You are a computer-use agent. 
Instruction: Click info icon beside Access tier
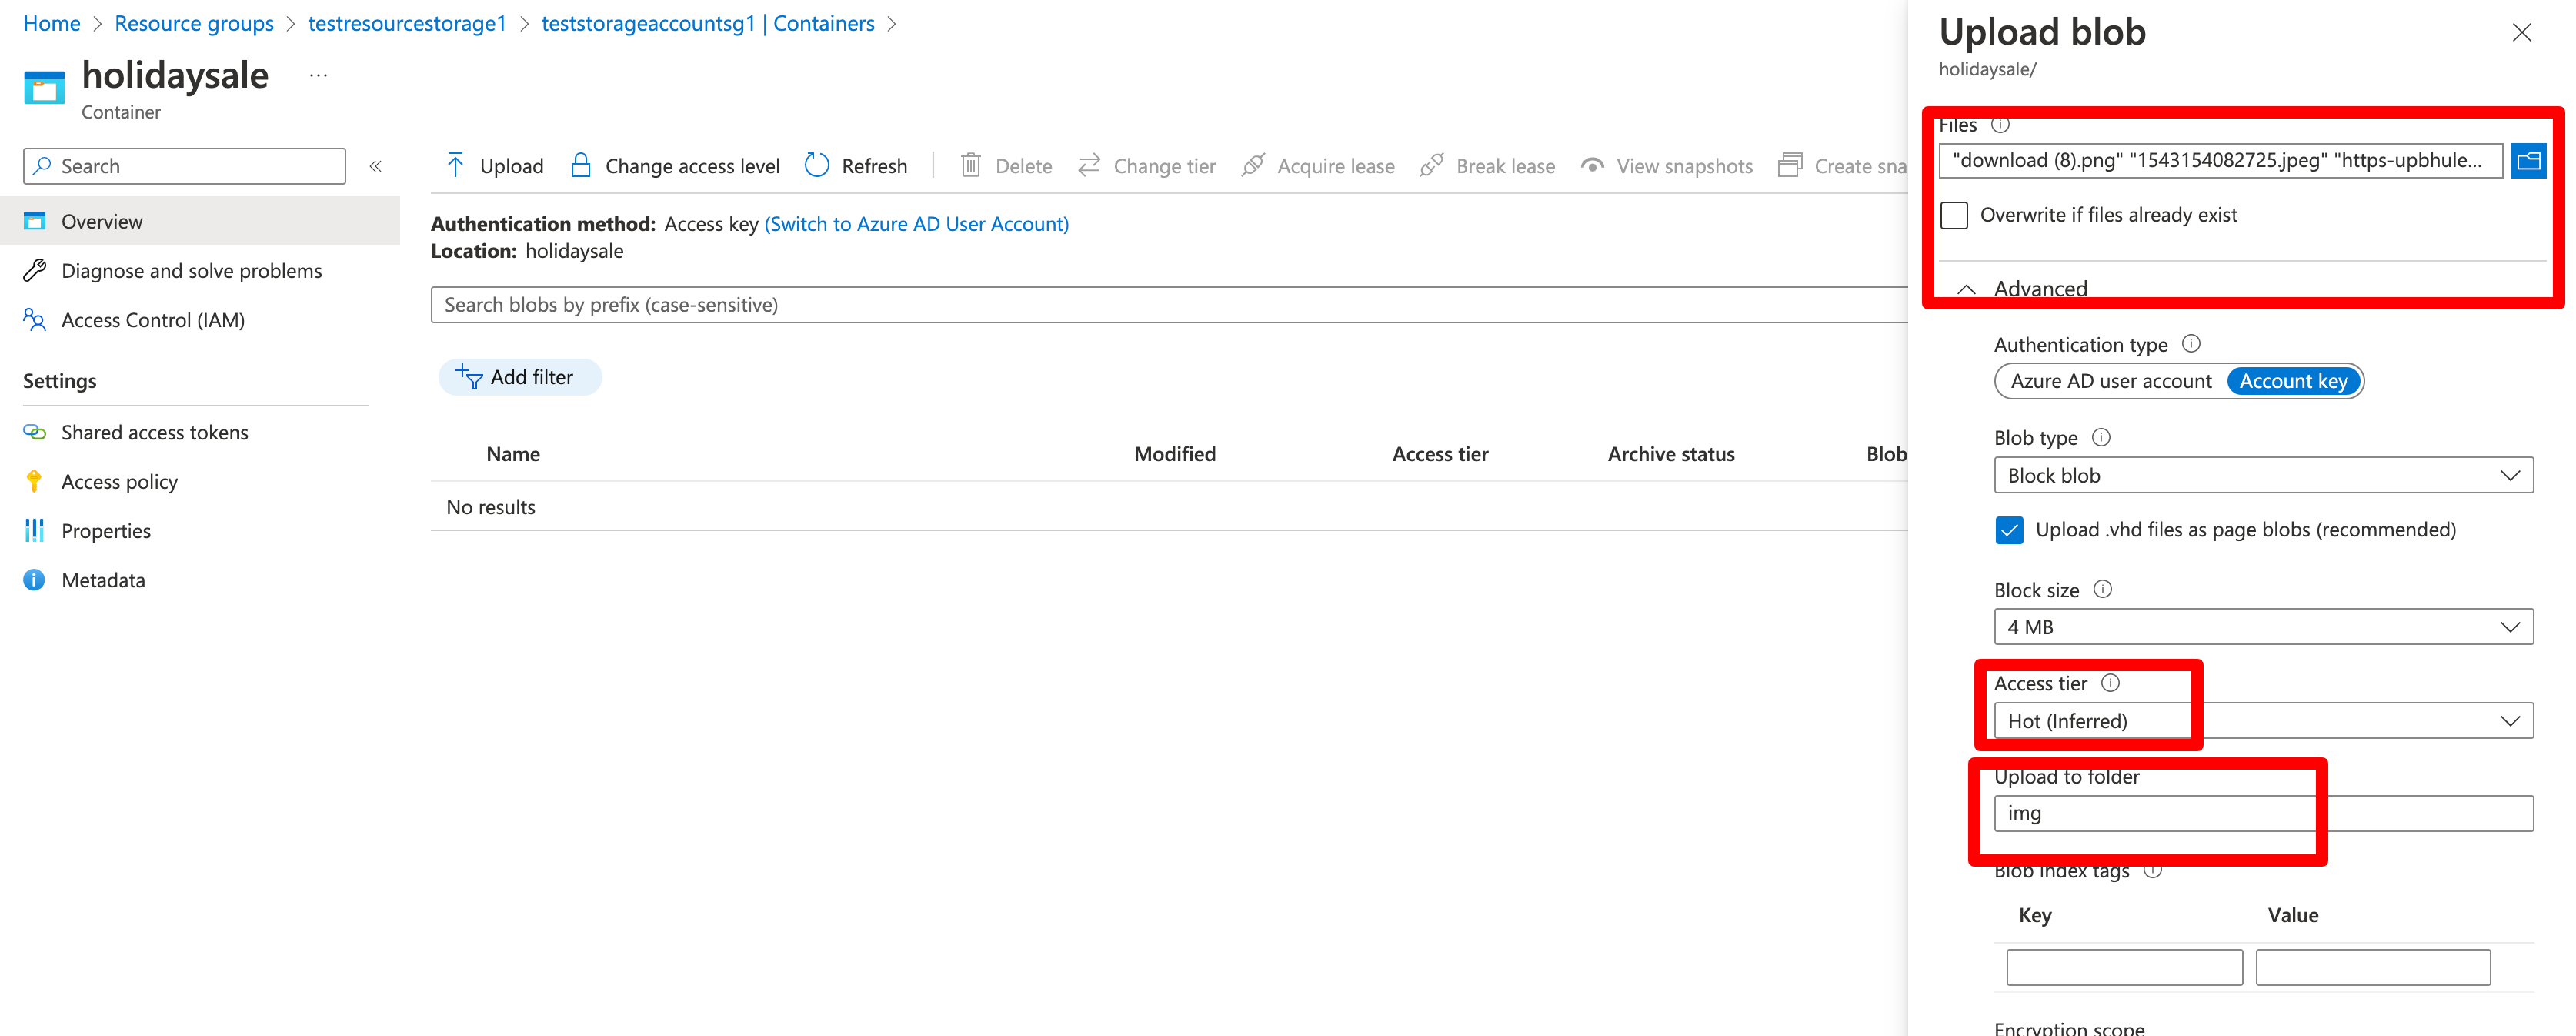click(2110, 683)
